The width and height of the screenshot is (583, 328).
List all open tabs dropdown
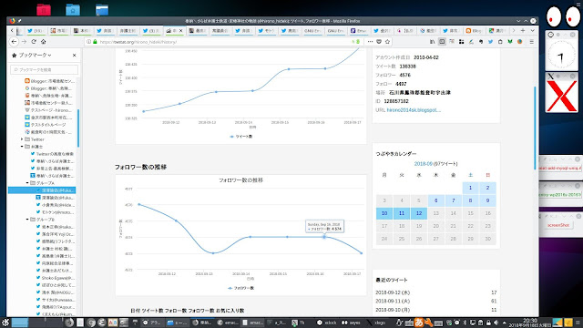(532, 30)
